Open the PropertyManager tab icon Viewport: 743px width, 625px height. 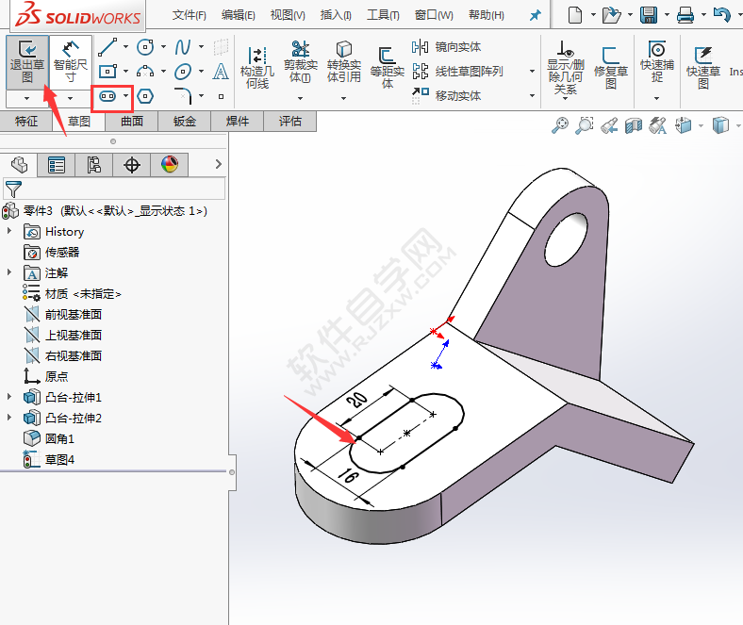pyautogui.click(x=56, y=165)
